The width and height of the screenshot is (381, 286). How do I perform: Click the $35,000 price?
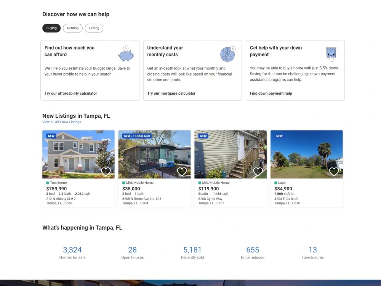(131, 189)
